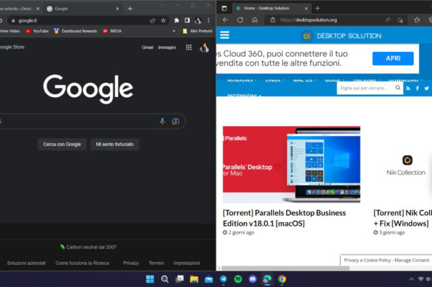Image resolution: width=432 pixels, height=287 pixels.
Task: Launch File Explorer from taskbar
Action: [x=194, y=280]
